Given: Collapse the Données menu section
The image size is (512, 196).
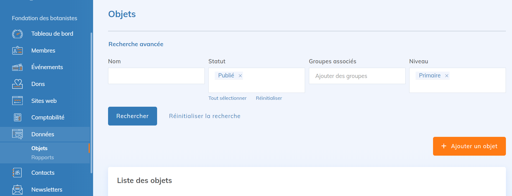Looking at the screenshot, I should click(x=43, y=134).
